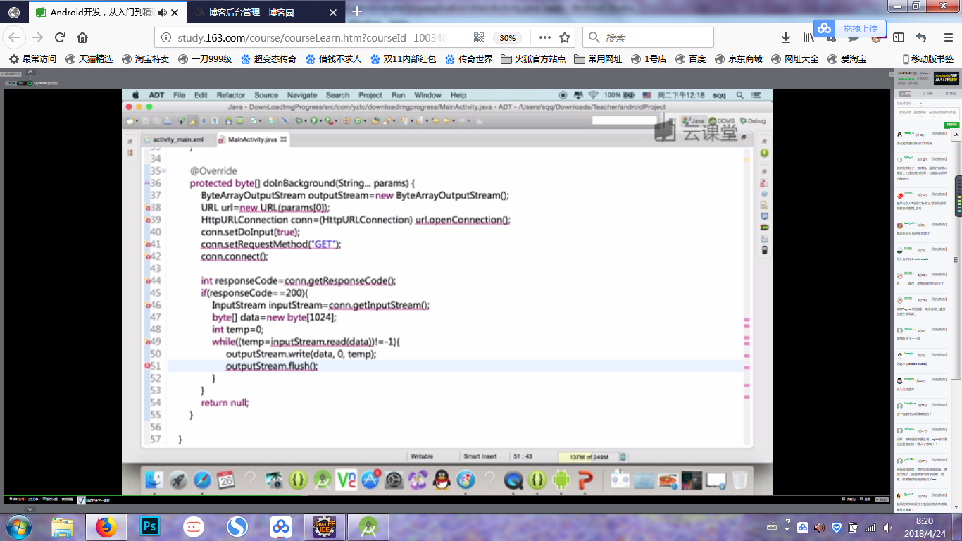The width and height of the screenshot is (962, 541).
Task: Open the Firefox hamburger menu
Action: point(949,37)
